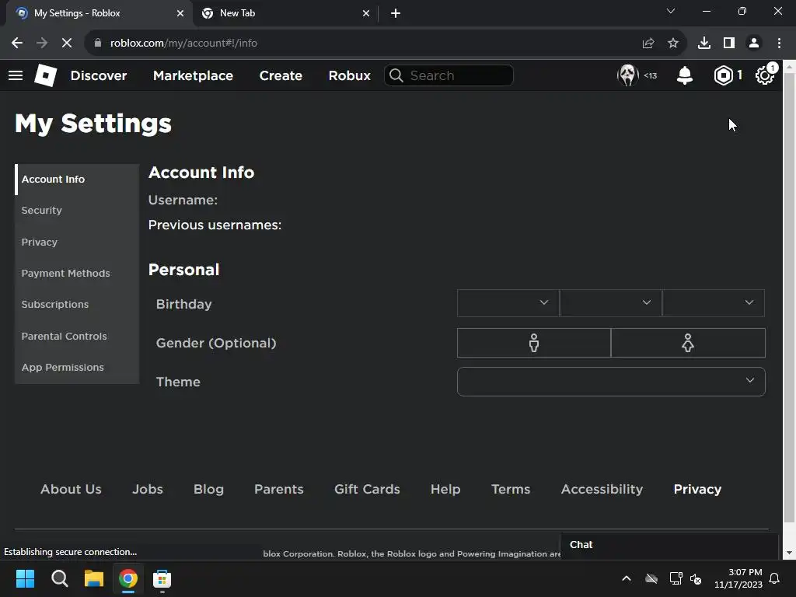Open Accessibility footer link
The height and width of the screenshot is (597, 796).
(602, 489)
